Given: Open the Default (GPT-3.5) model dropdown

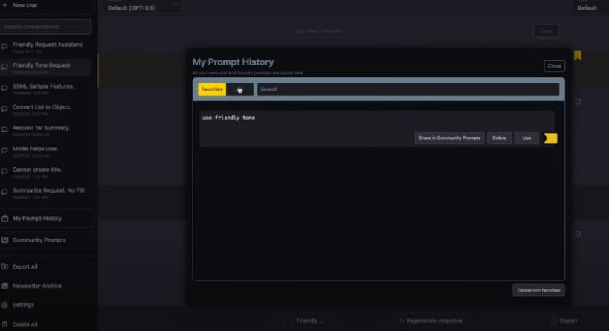Looking at the screenshot, I should click(144, 6).
